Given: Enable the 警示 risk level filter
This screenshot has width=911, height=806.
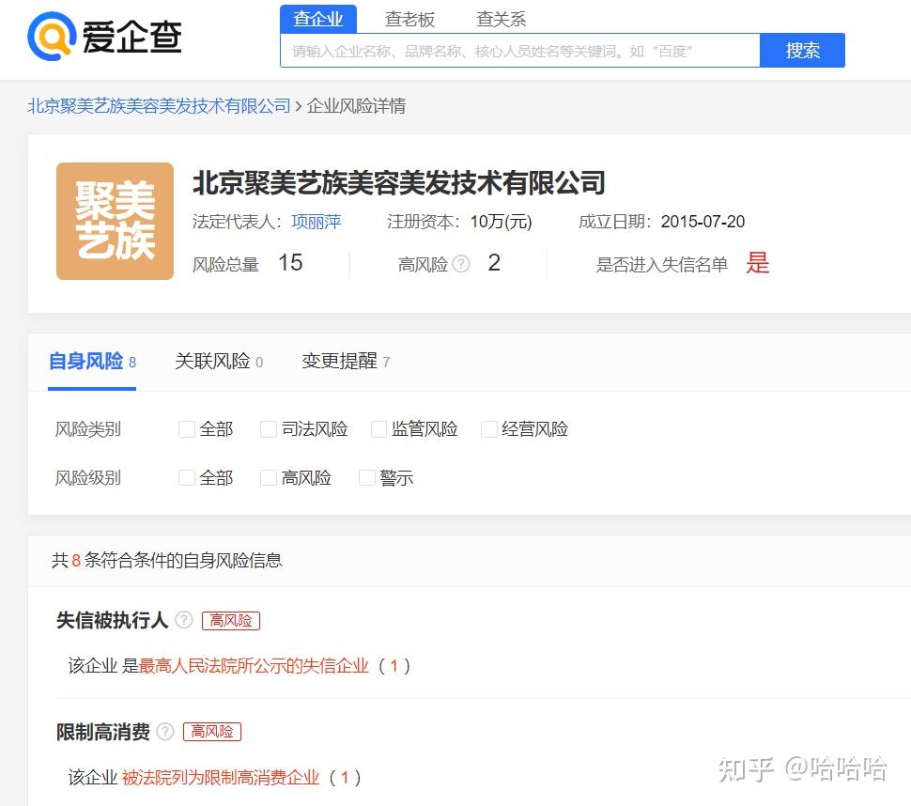Looking at the screenshot, I should (366, 477).
